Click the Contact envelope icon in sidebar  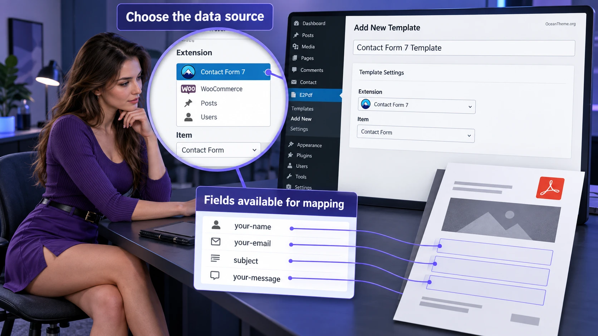[294, 82]
